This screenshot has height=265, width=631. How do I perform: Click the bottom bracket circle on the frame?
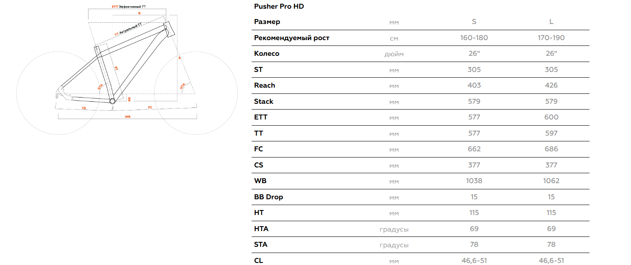112,100
